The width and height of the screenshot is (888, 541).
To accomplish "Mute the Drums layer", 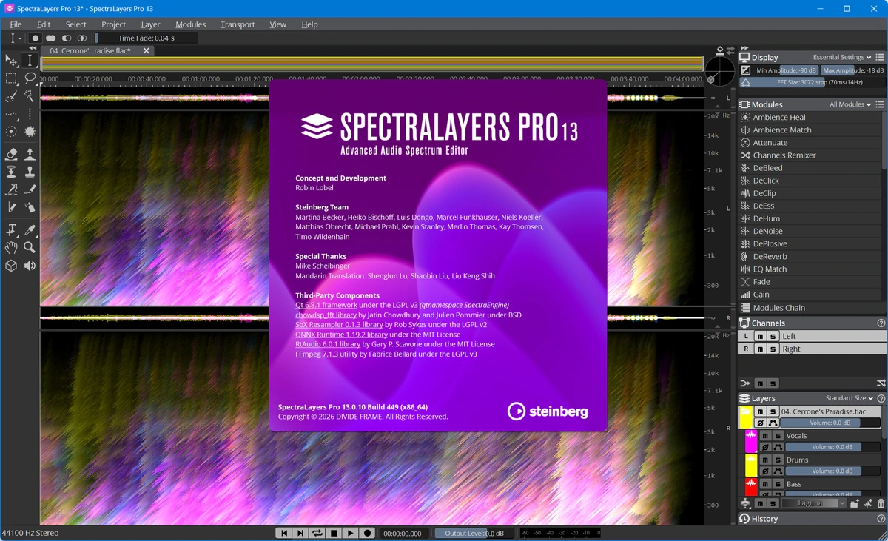I will [765, 460].
